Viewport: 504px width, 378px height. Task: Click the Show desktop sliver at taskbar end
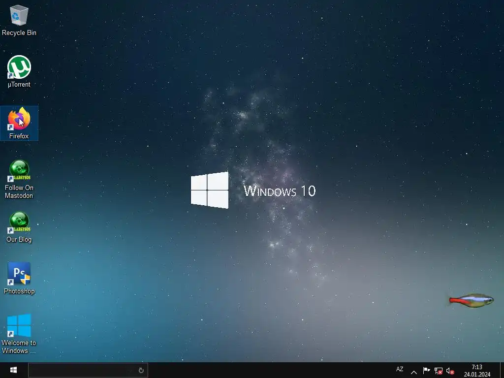point(502,370)
